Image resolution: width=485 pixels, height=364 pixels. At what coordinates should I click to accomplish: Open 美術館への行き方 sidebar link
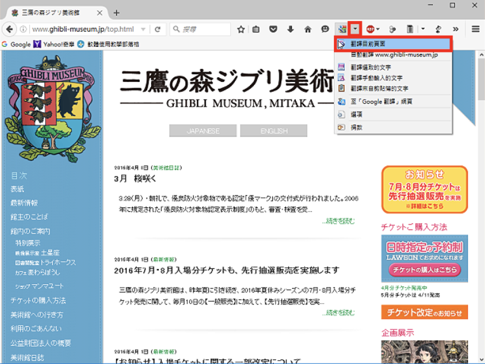pos(37,315)
